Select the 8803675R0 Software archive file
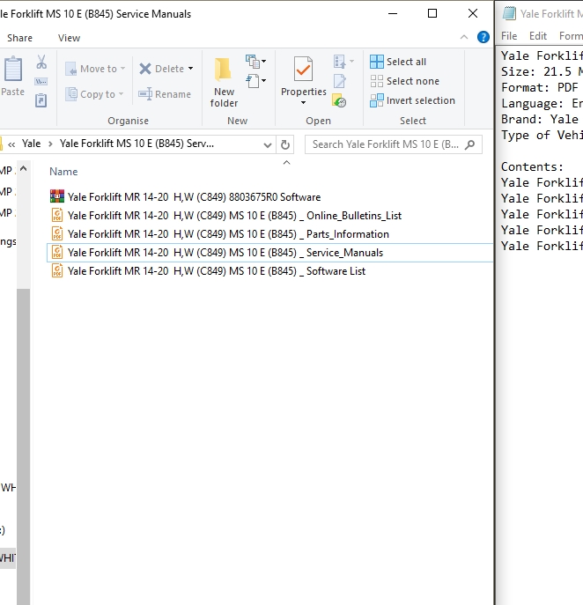583x605 pixels. (x=194, y=196)
